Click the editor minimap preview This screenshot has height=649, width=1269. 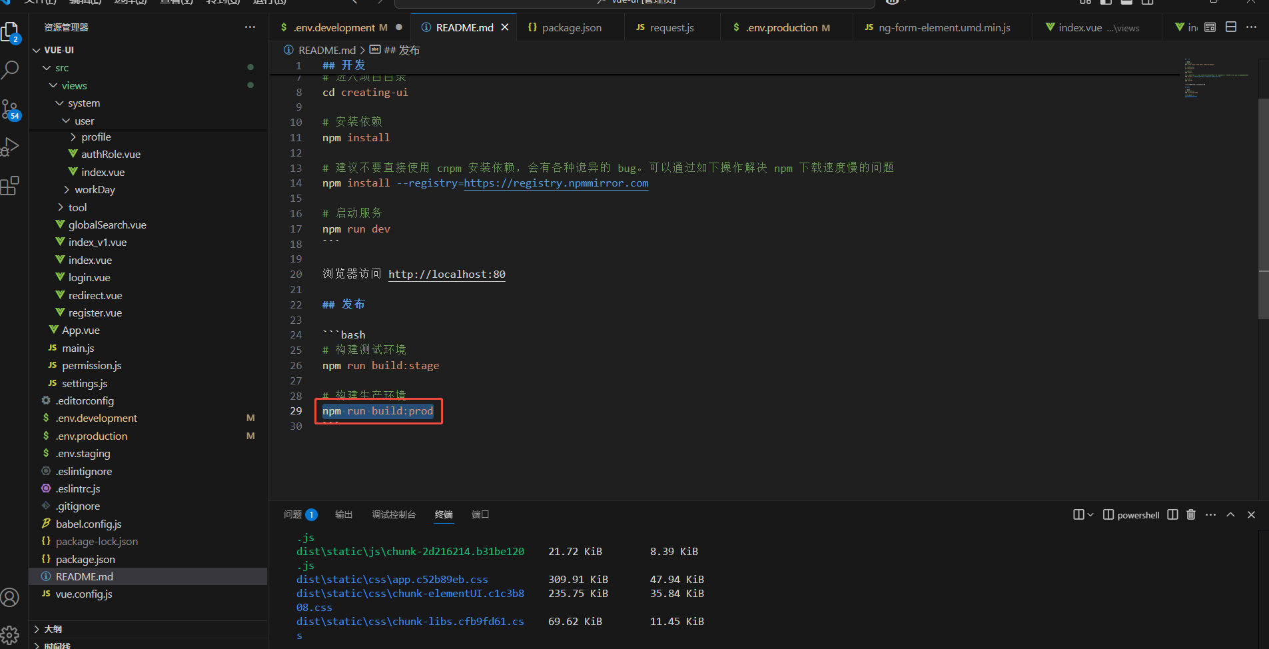1216,78
